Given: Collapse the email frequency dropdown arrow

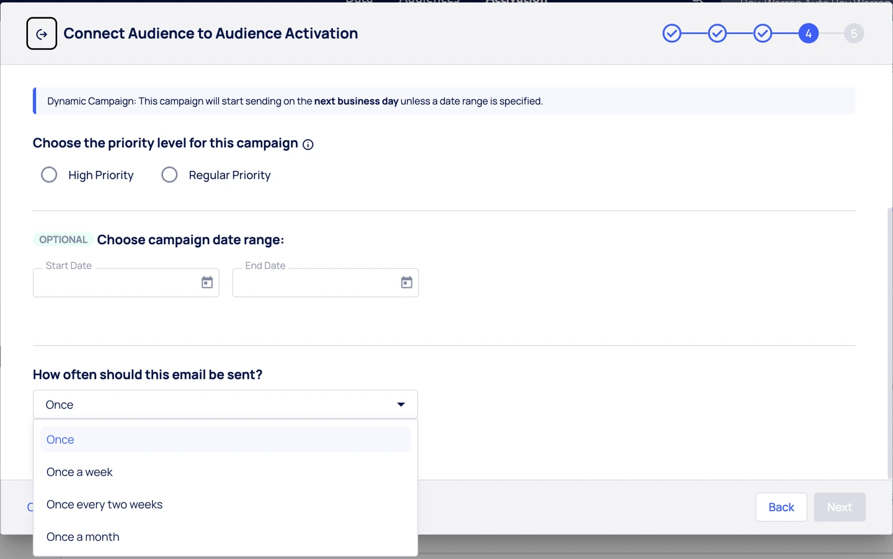Looking at the screenshot, I should [x=401, y=405].
